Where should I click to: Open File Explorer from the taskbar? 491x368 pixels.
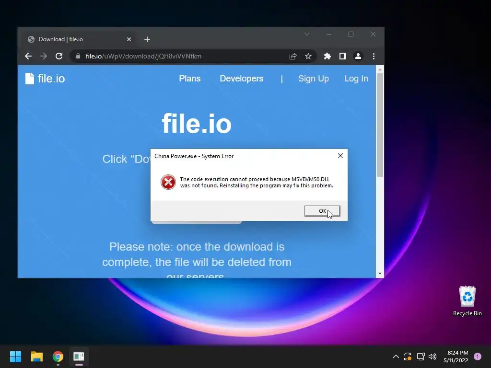pos(36,356)
